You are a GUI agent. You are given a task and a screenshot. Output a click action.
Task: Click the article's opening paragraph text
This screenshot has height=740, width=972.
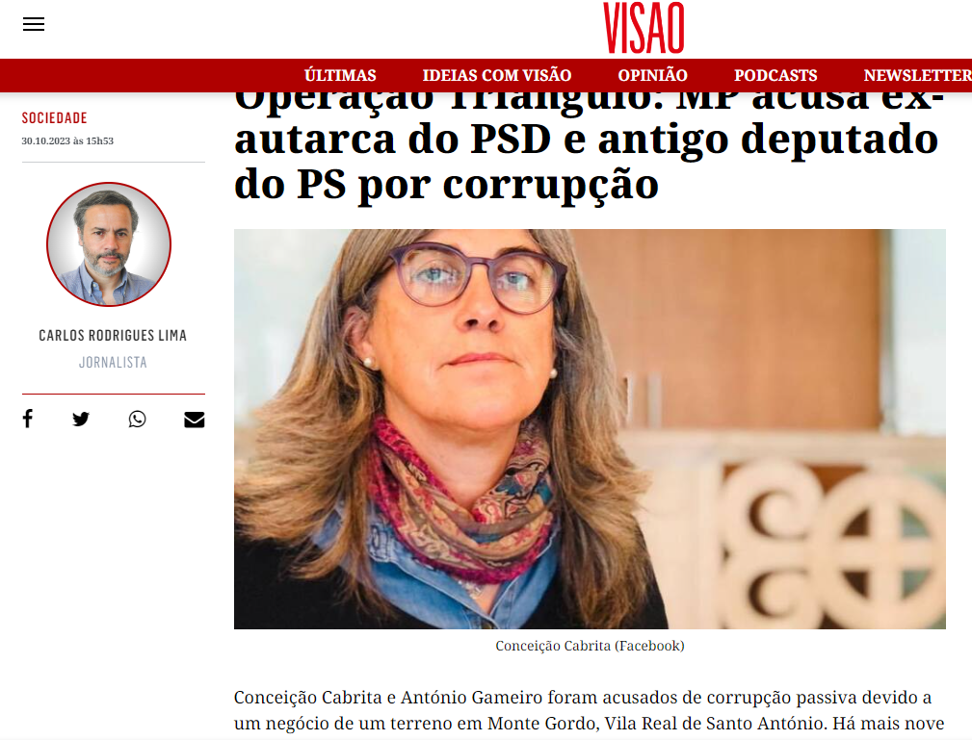(589, 710)
